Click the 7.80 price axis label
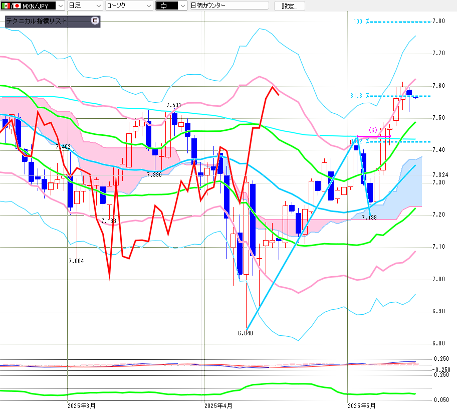Viewport: 457px width, 411px height. 438,21
